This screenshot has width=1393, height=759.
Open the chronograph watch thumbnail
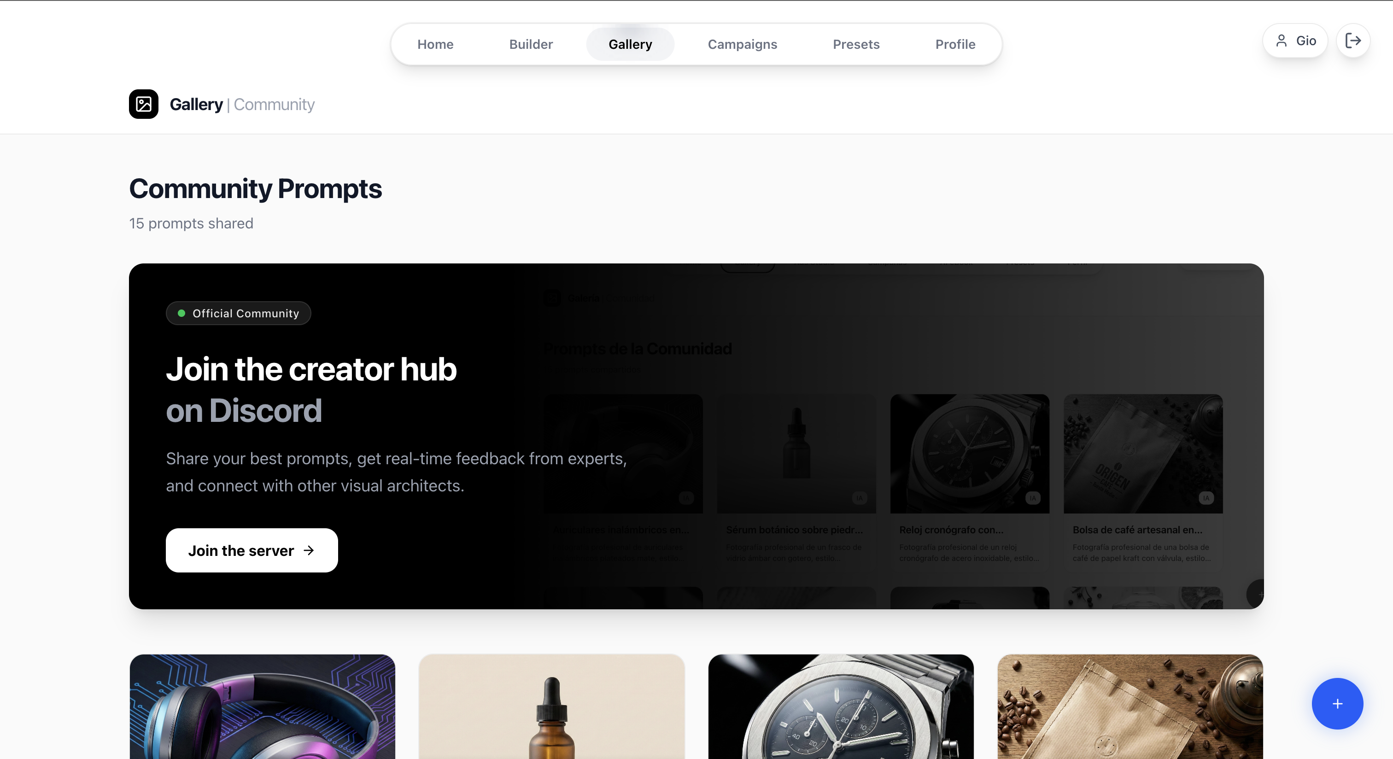click(841, 706)
